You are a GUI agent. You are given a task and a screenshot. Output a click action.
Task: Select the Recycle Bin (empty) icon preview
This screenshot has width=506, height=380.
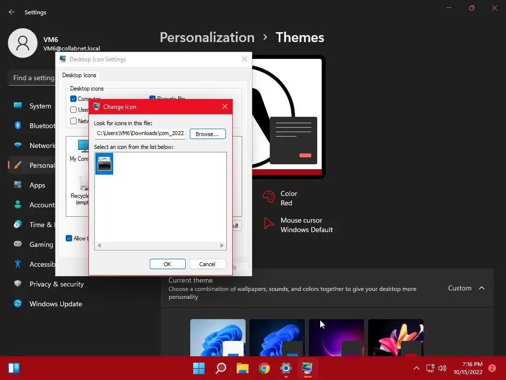tap(80, 190)
